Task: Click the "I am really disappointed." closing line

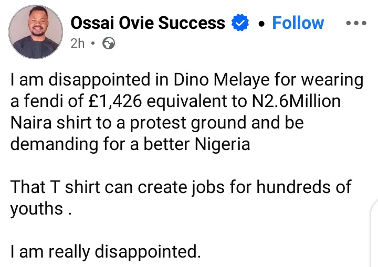Action: tap(105, 251)
